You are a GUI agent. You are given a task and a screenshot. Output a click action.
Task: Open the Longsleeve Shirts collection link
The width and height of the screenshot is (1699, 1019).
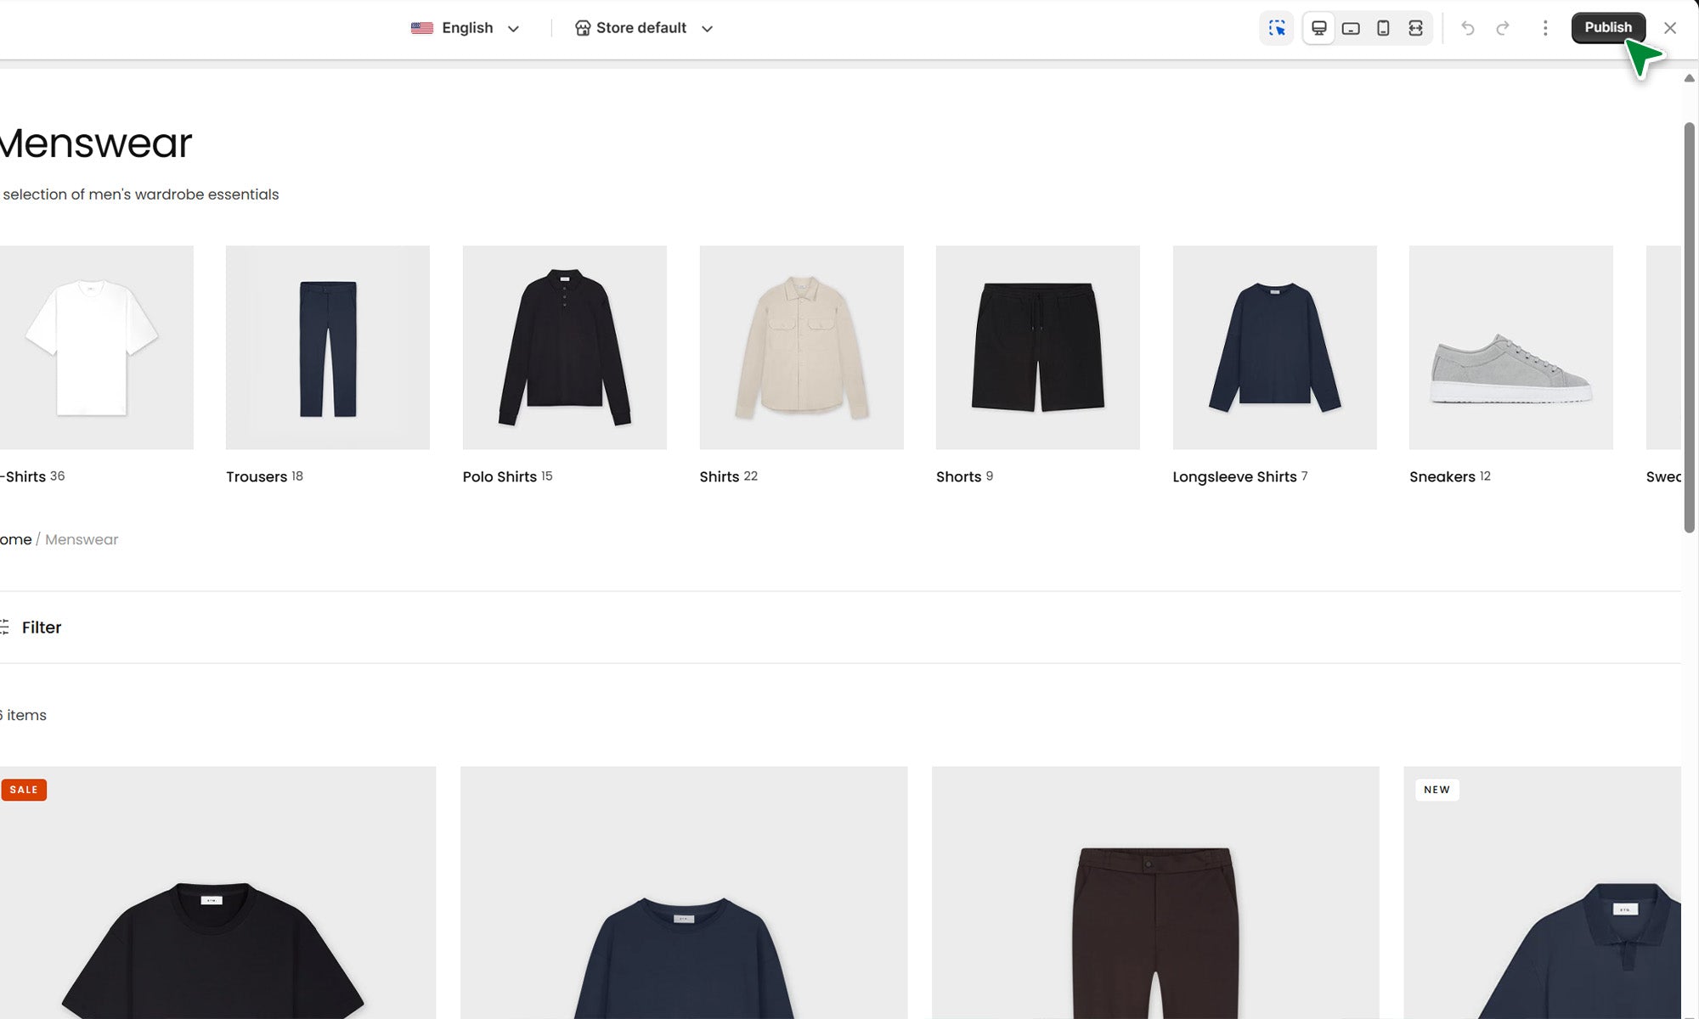[x=1234, y=476]
